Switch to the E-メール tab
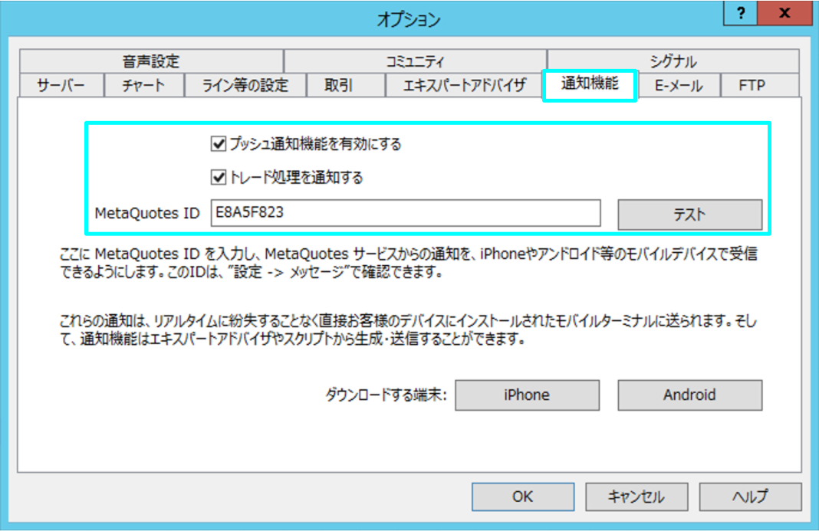The image size is (819, 531). [x=679, y=85]
